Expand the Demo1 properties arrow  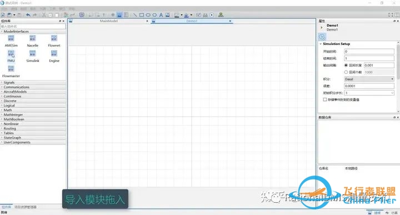tap(322, 28)
